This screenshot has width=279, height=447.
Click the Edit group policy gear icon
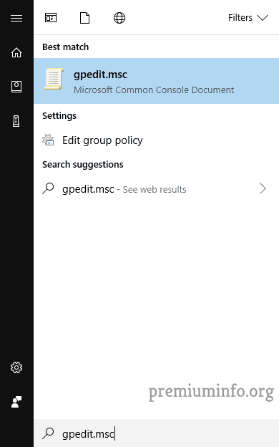click(x=48, y=140)
